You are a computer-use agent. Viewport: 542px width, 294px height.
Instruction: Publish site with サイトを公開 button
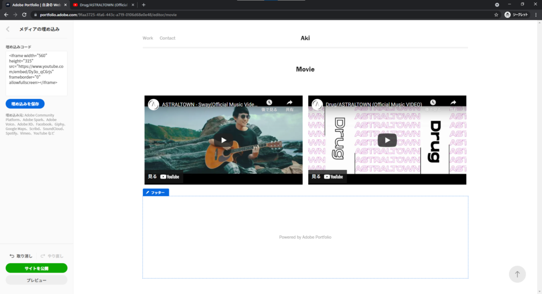click(37, 268)
